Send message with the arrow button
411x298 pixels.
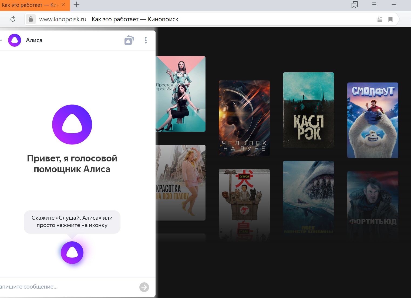[x=144, y=287]
